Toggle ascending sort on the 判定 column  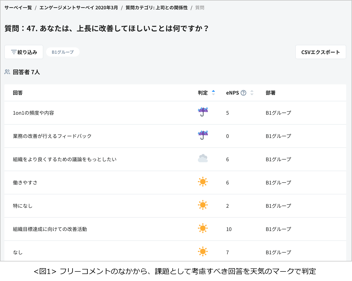pyautogui.click(x=213, y=91)
